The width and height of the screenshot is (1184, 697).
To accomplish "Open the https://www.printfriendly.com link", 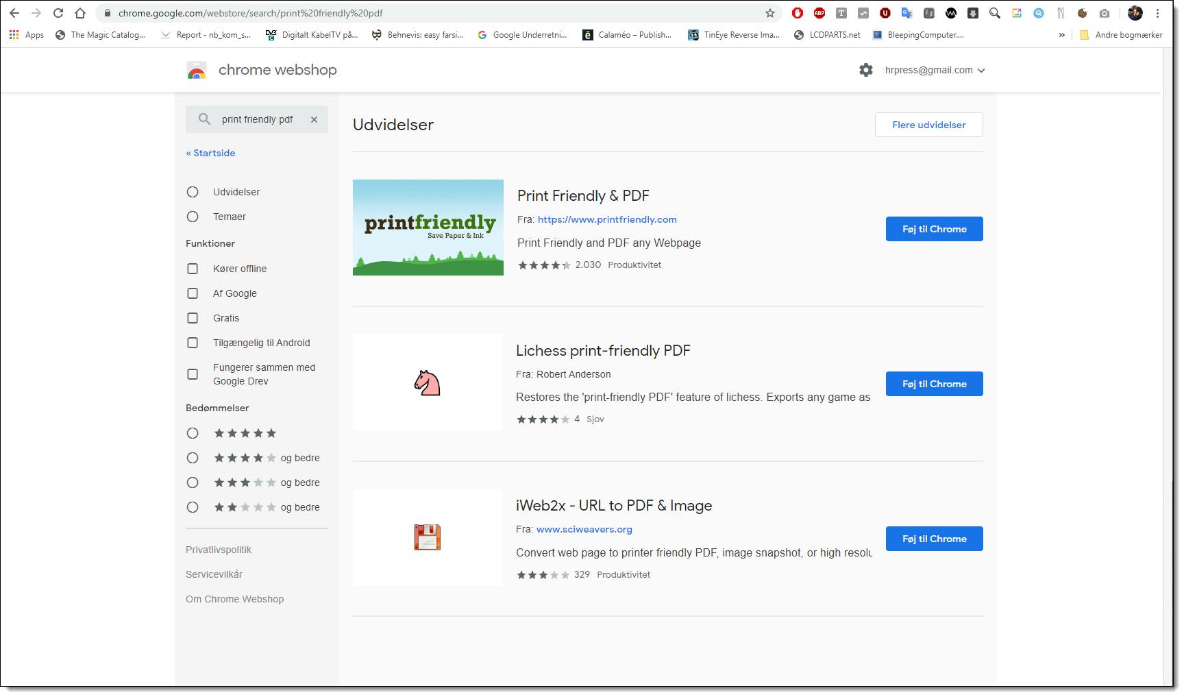I will [x=607, y=219].
